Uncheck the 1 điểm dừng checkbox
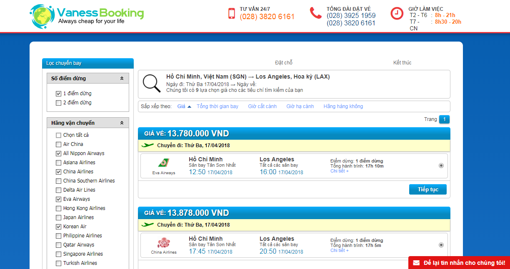510x269 pixels. [58, 94]
